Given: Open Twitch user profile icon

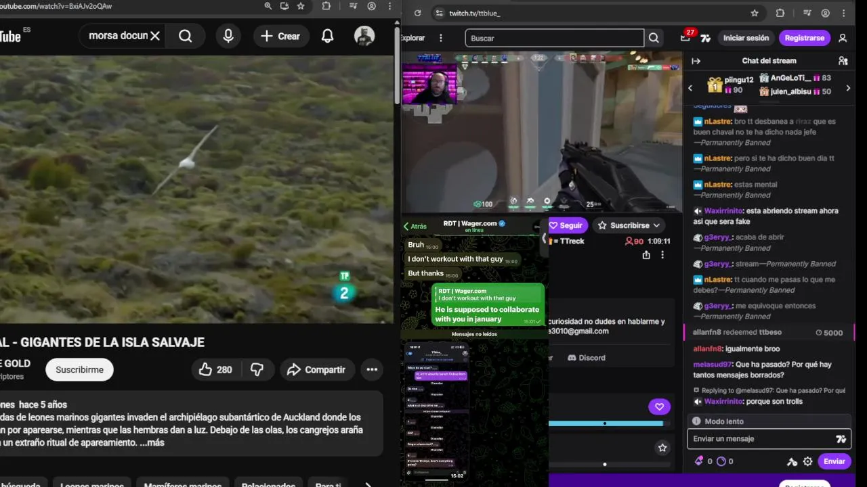Looking at the screenshot, I should tap(843, 38).
